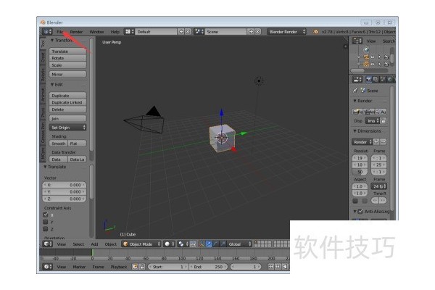This screenshot has width=435, height=290.
Task: Click the scene browse icon beside Scene field
Action: pos(199,32)
